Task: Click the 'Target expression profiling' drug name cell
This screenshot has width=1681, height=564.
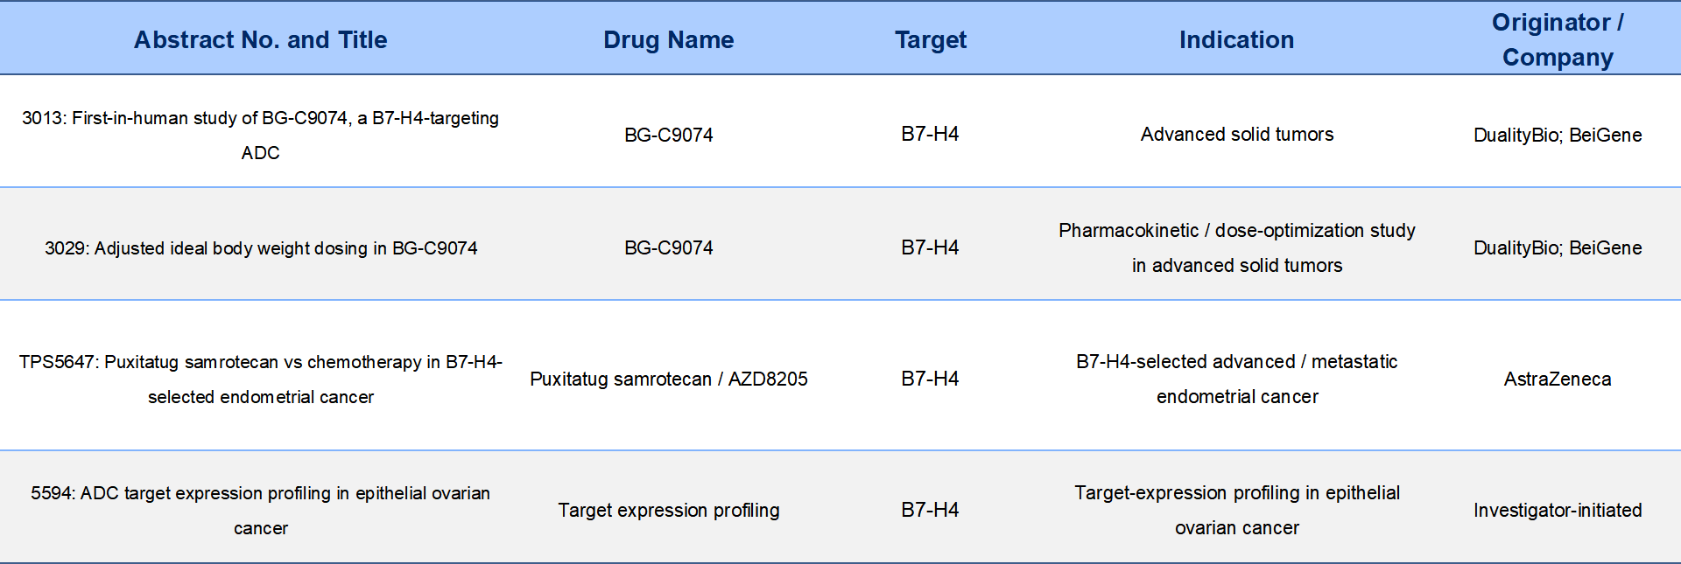Action: point(669,510)
